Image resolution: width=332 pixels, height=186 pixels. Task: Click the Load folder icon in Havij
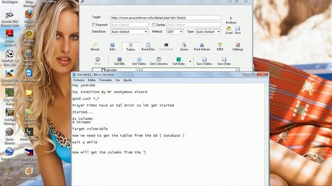pos(229,28)
